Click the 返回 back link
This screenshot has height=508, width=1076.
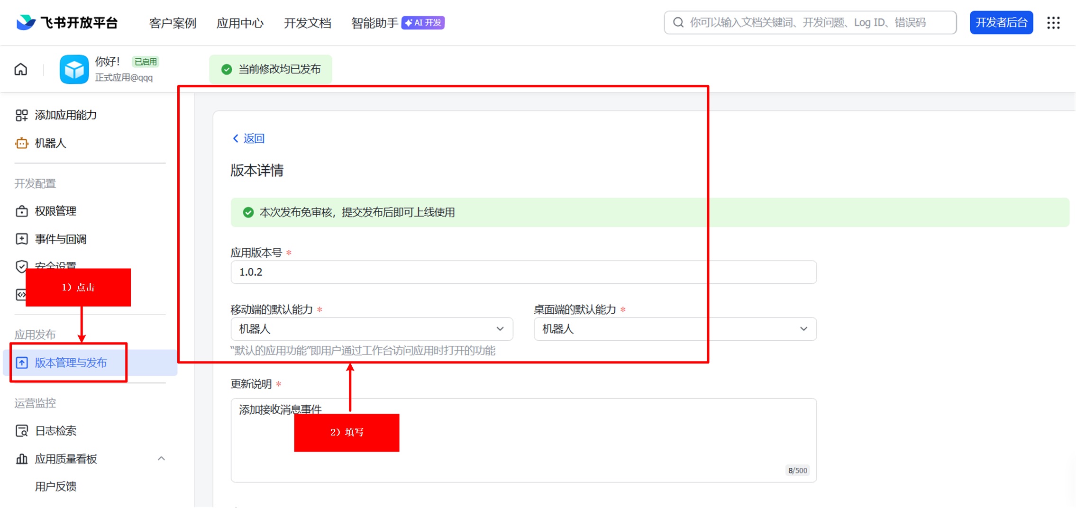(x=248, y=138)
